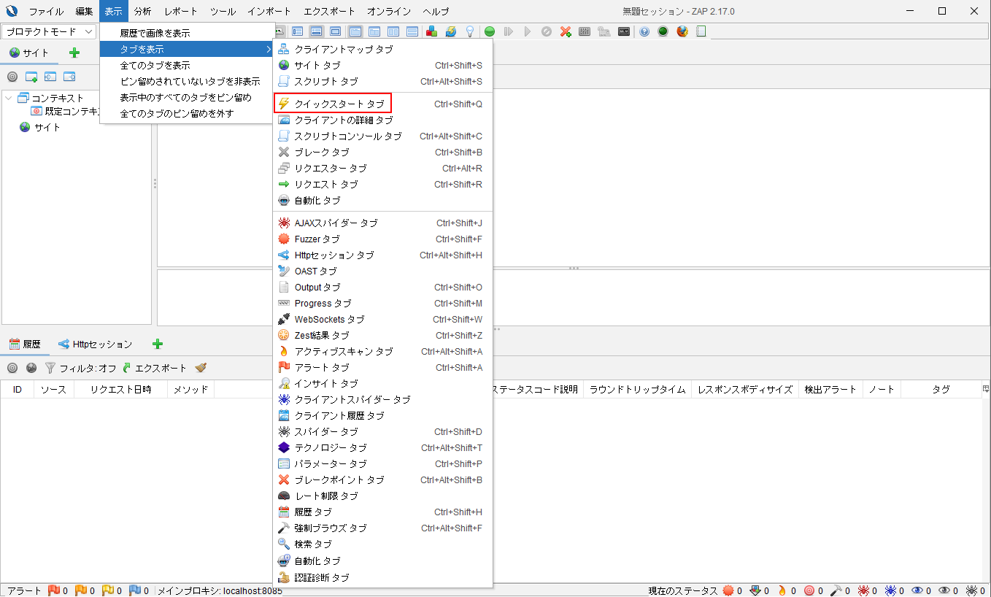Click the ZAP logo icon in title bar

click(x=12, y=11)
